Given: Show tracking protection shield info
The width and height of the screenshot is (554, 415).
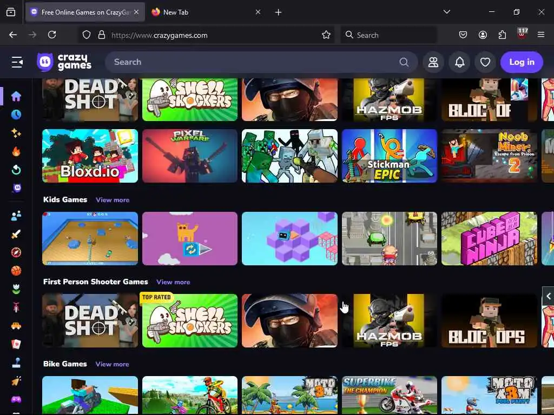Looking at the screenshot, I should point(87,35).
